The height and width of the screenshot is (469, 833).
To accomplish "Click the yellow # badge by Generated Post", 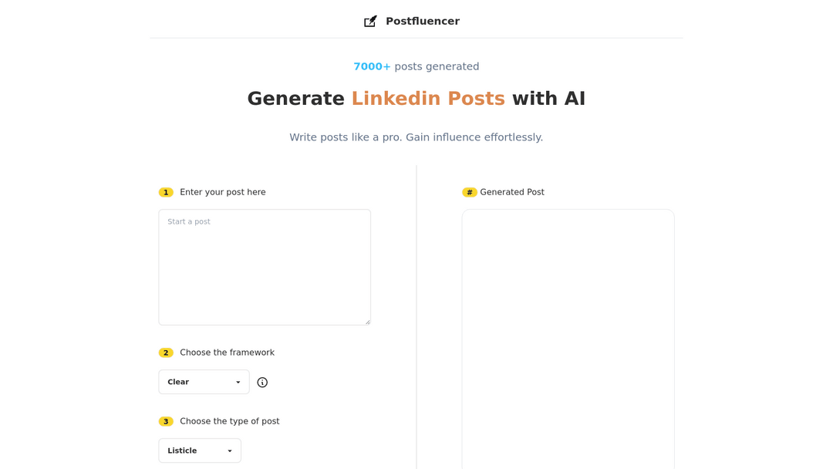I will click(x=469, y=193).
